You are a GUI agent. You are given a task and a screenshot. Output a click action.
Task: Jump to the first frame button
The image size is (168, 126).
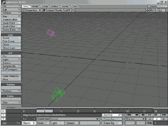coord(129,115)
